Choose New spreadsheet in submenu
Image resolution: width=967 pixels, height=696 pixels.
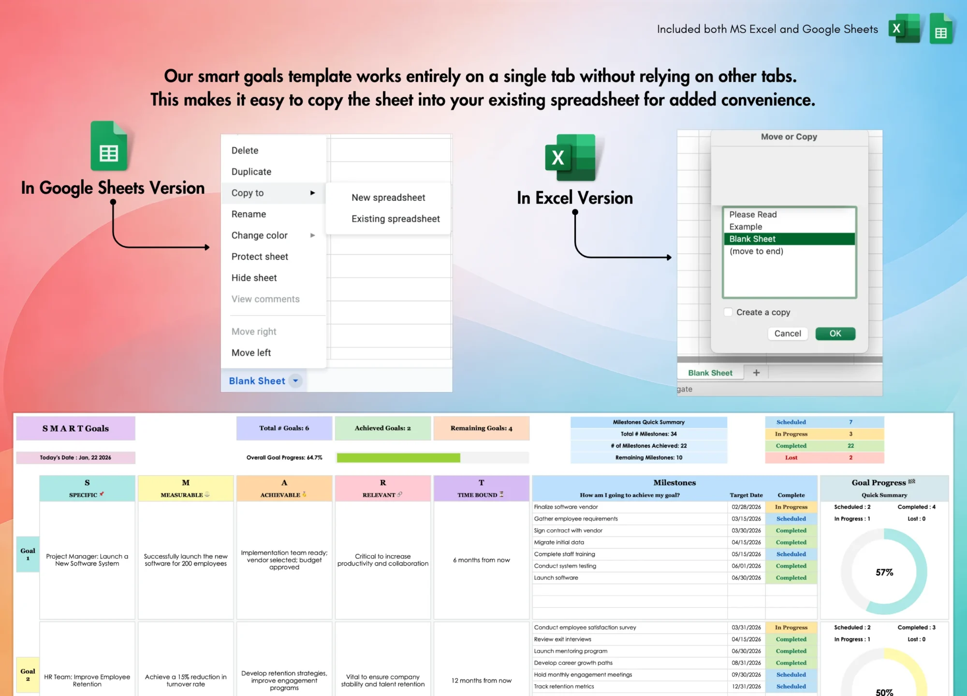(x=388, y=198)
